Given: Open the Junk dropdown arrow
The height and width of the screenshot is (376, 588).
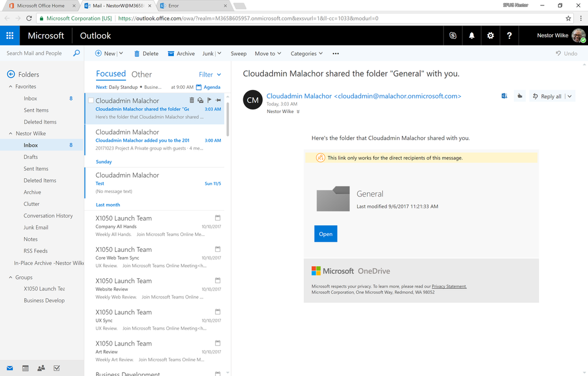Looking at the screenshot, I should click(x=219, y=54).
